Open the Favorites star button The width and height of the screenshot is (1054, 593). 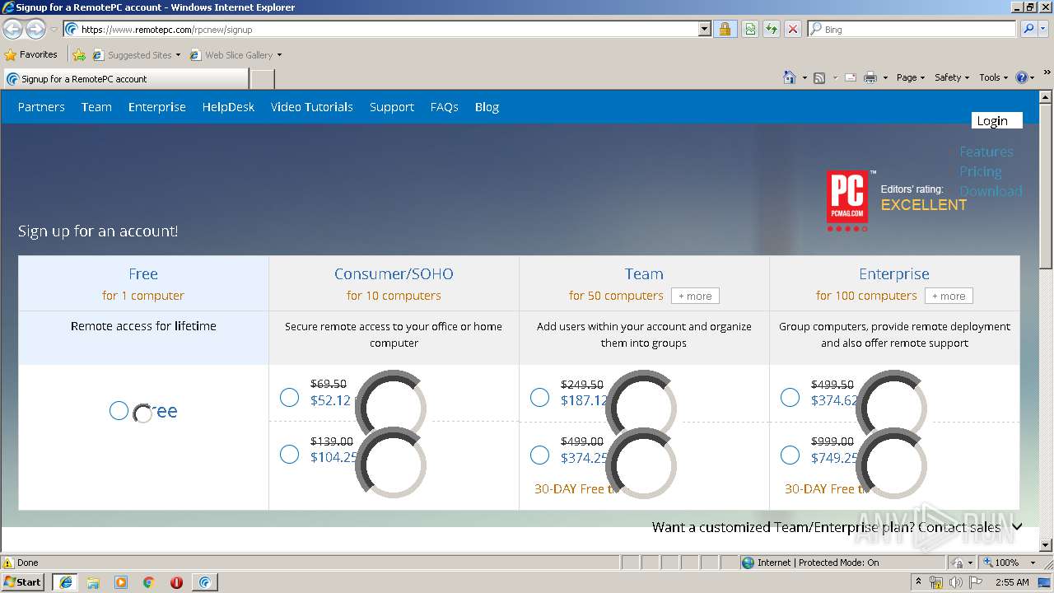tap(31, 54)
